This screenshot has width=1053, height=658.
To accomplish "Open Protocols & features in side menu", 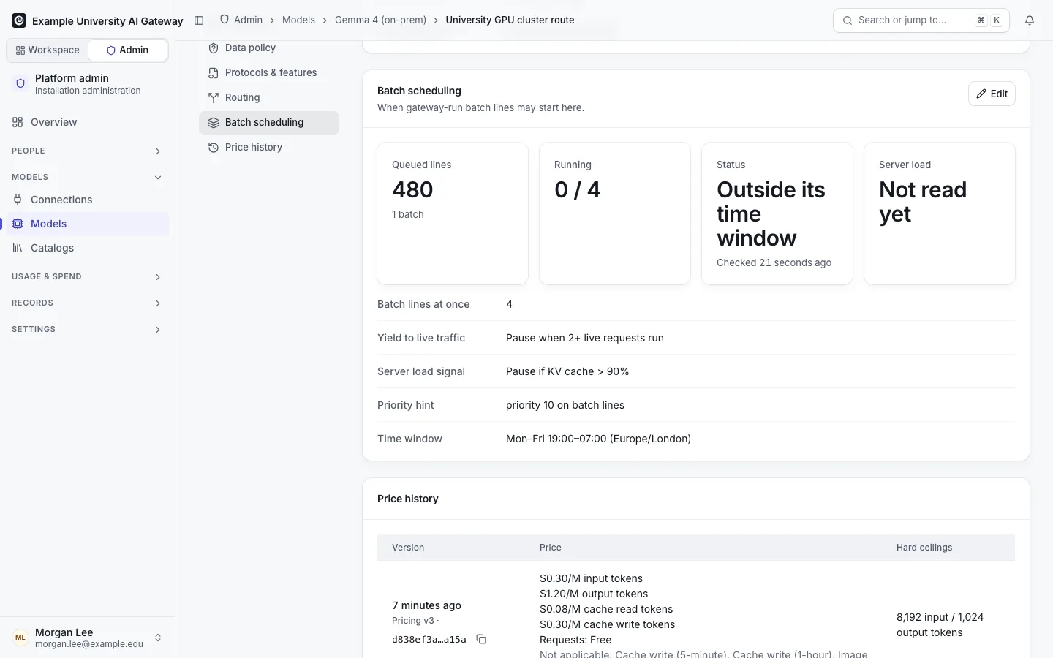I will [x=269, y=72].
